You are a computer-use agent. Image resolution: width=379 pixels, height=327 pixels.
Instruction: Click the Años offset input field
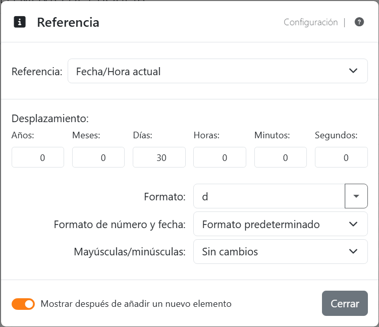coord(38,157)
